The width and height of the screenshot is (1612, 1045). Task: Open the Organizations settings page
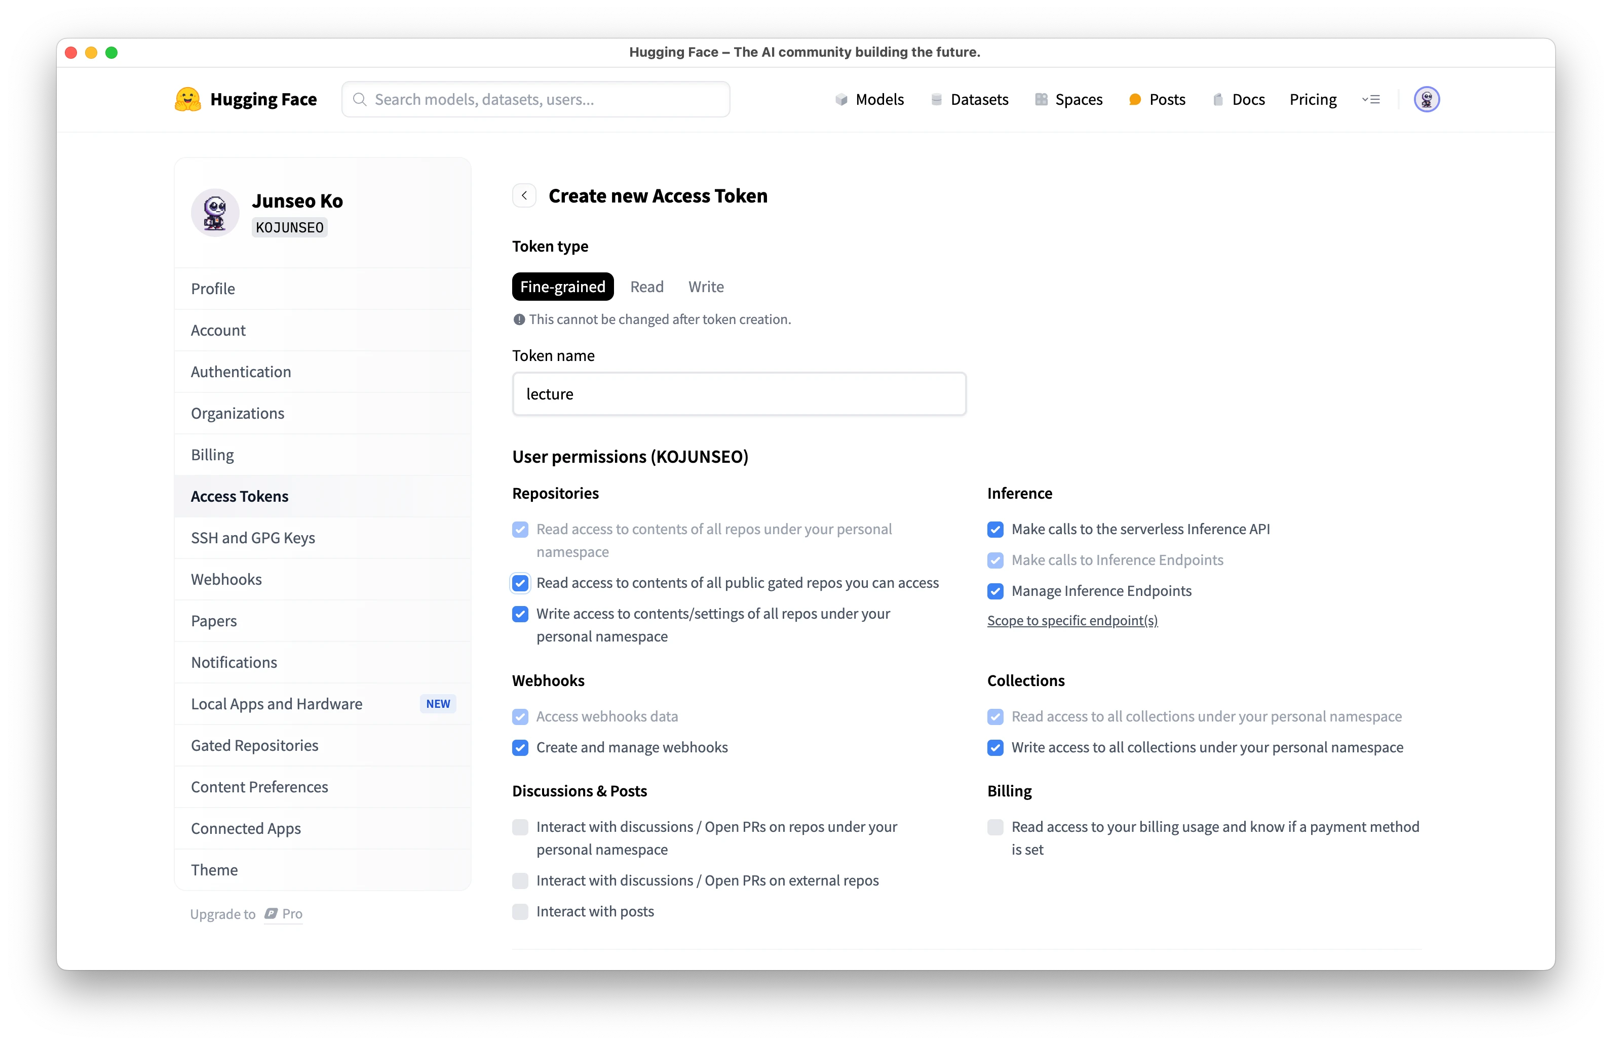322,414
